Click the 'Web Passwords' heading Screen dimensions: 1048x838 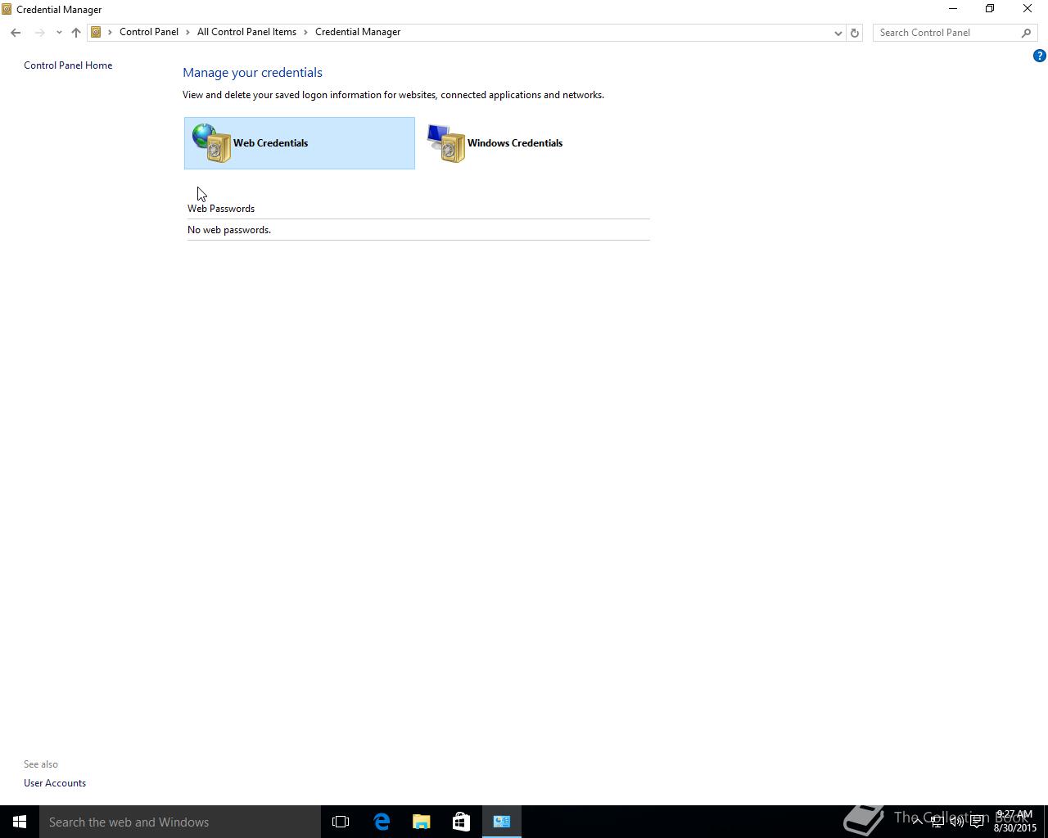click(x=221, y=209)
